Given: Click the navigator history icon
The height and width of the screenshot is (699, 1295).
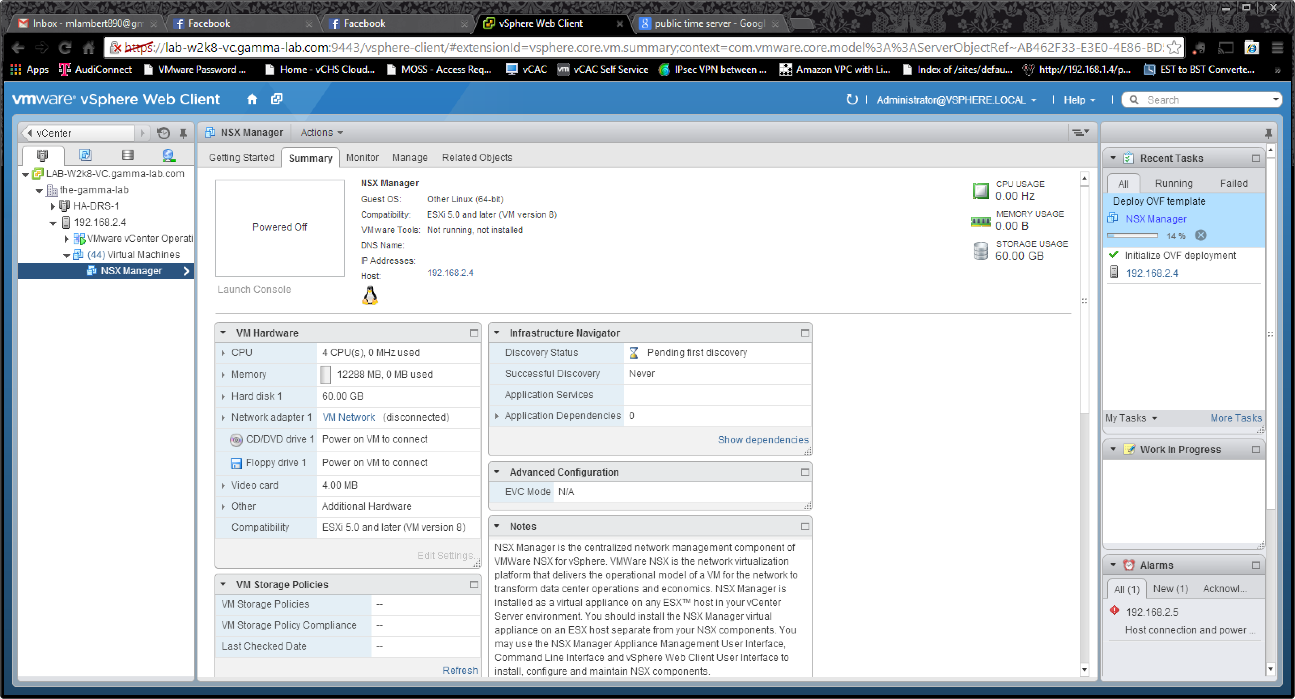Looking at the screenshot, I should point(163,133).
